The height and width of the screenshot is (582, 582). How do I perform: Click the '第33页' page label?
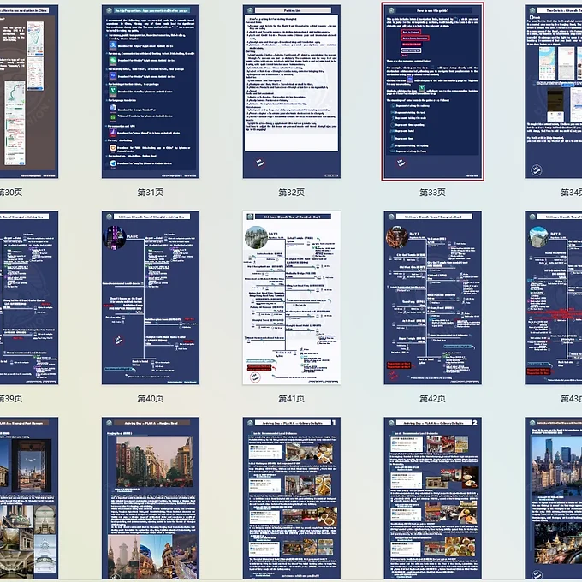coord(432,193)
